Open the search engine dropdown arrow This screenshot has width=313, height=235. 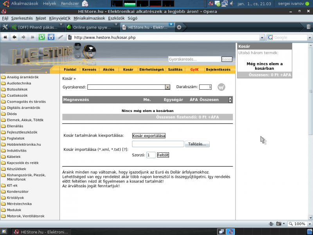tap(309, 38)
